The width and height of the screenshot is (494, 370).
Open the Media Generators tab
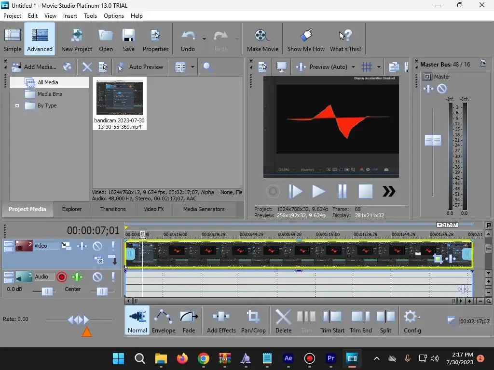pyautogui.click(x=204, y=209)
